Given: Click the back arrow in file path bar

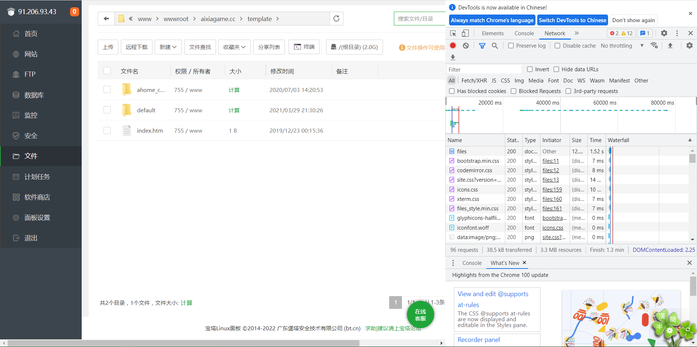Looking at the screenshot, I should [x=106, y=19].
